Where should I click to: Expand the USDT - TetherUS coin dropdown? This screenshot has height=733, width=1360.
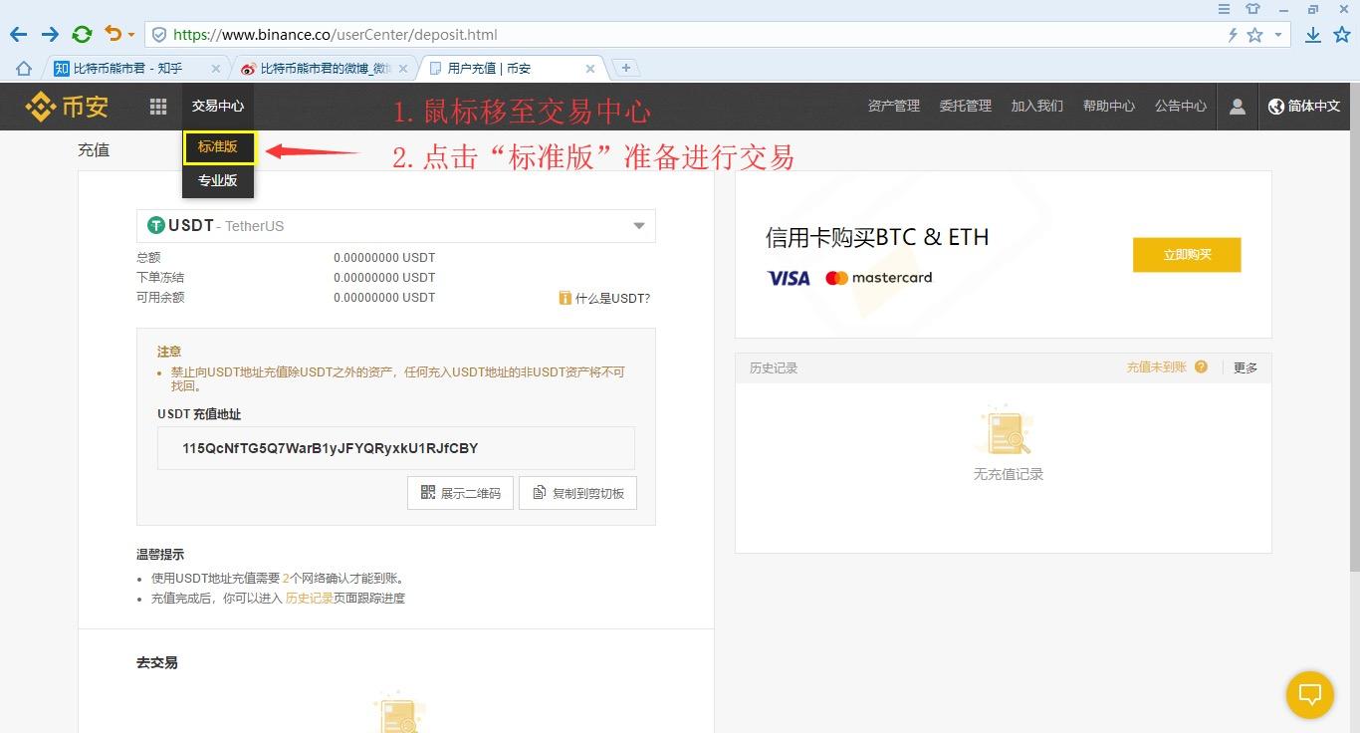[396, 226]
